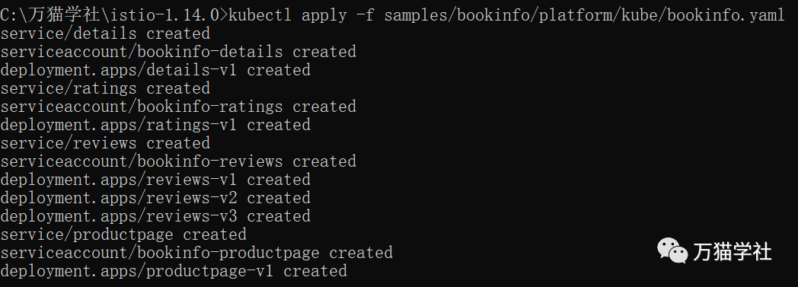Click the deployment.apps/reviews-v1 created line
The height and width of the screenshot is (287, 798).
[155, 180]
